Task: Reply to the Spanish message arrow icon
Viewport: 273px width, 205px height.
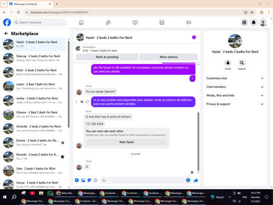Action: point(82,102)
